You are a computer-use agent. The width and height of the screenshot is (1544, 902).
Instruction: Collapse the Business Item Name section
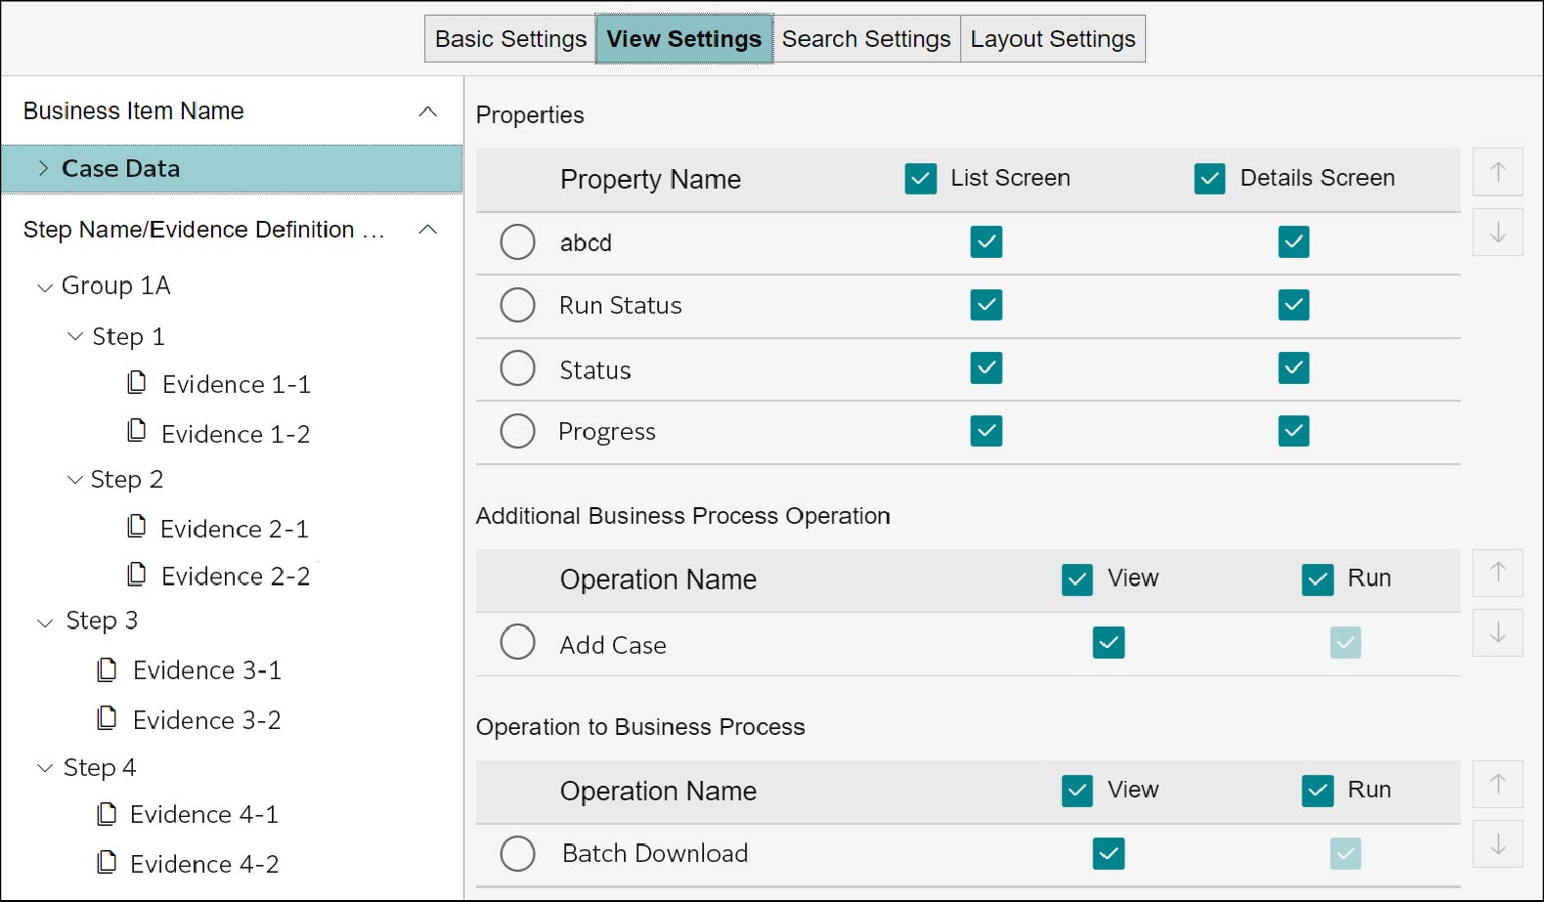tap(427, 111)
